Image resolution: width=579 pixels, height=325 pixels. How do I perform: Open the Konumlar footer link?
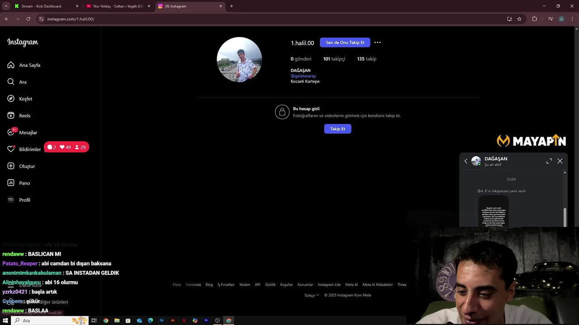coord(305,285)
